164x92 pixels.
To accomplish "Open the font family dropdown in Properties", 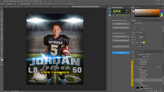I will 139,32.
